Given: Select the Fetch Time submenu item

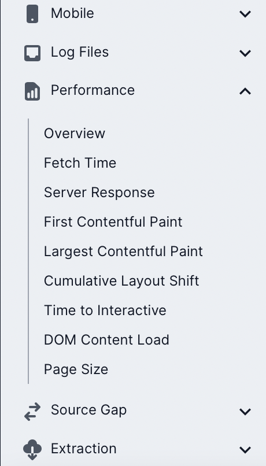Looking at the screenshot, I should [x=80, y=163].
